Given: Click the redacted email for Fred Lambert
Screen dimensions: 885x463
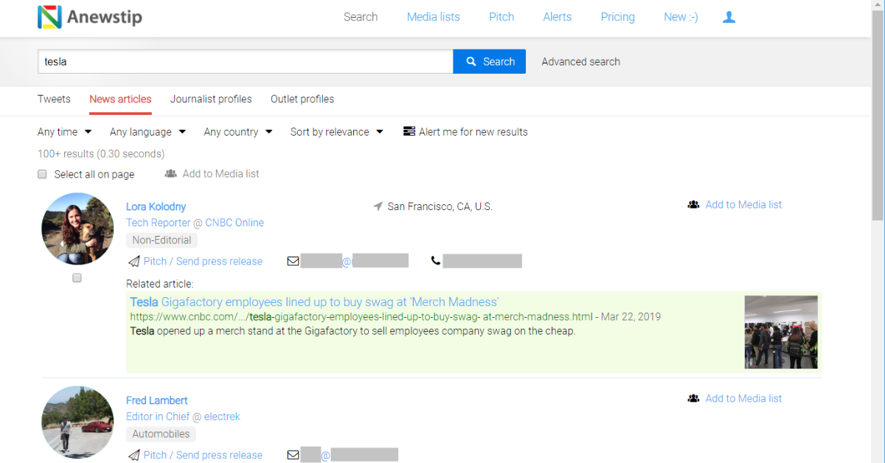Looking at the screenshot, I should 350,455.
